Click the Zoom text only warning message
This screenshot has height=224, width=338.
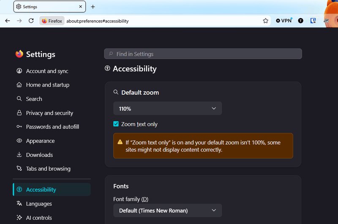coord(203,146)
